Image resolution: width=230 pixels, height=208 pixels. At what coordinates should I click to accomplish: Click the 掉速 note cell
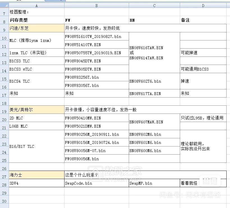(x=203, y=81)
